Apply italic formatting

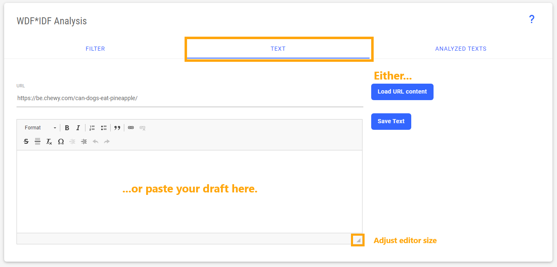(78, 128)
